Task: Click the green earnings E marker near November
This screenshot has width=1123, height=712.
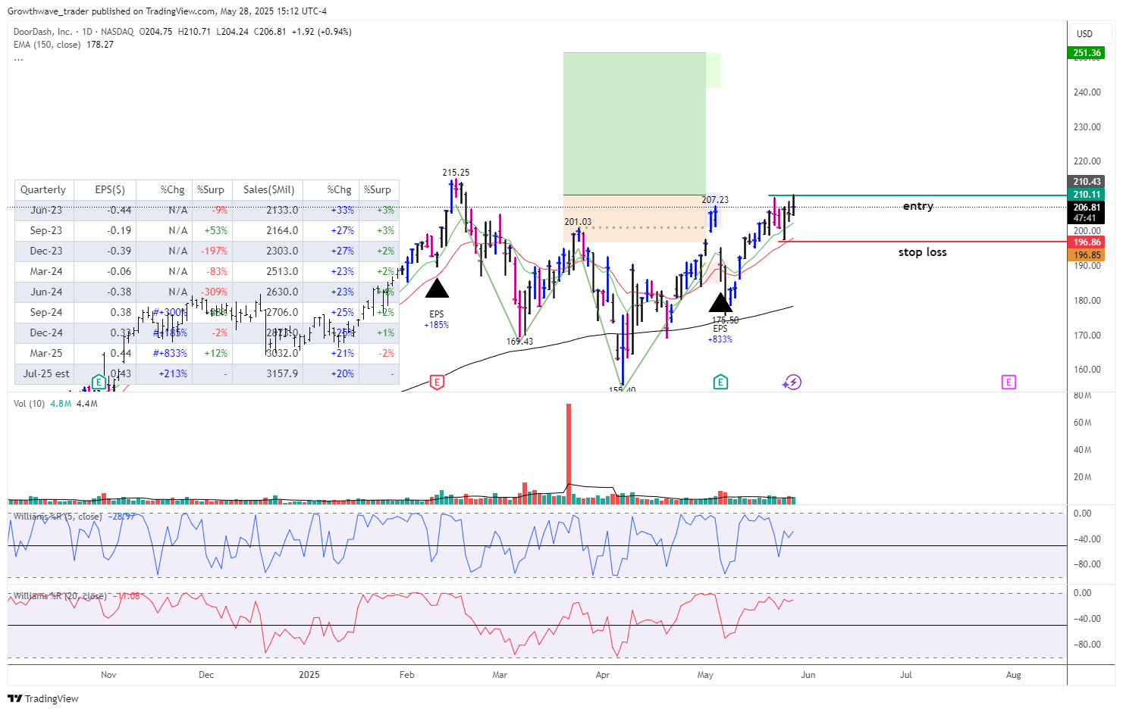Action: click(99, 383)
